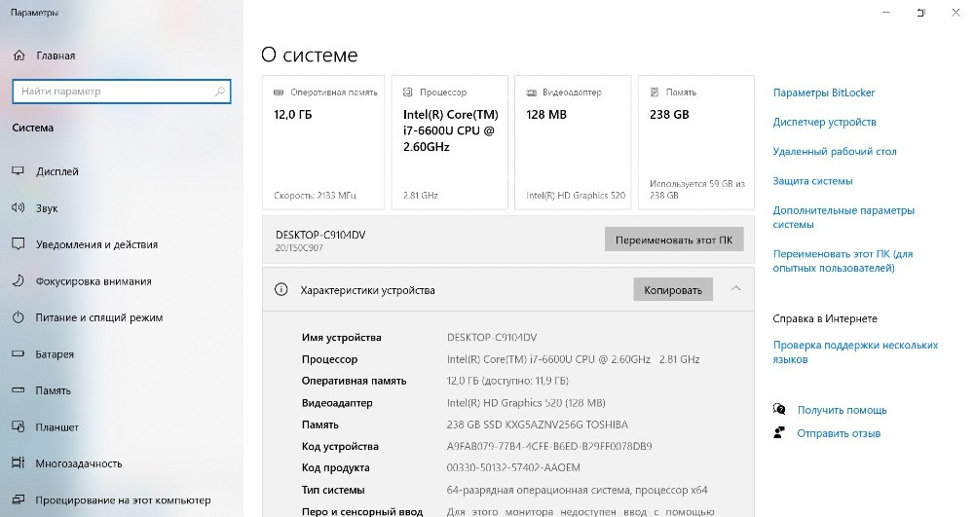This screenshot has height=517, width=974.
Task: Collapse the Характеристики устройства section chevron
Action: click(735, 288)
